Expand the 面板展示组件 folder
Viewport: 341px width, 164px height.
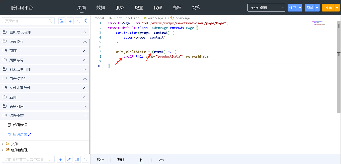(85, 32)
